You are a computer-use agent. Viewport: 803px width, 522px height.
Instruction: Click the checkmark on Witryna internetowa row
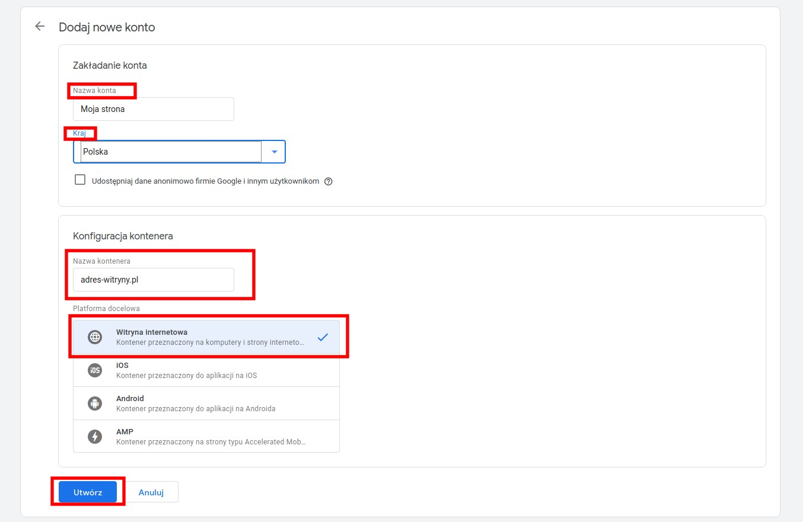click(x=323, y=337)
